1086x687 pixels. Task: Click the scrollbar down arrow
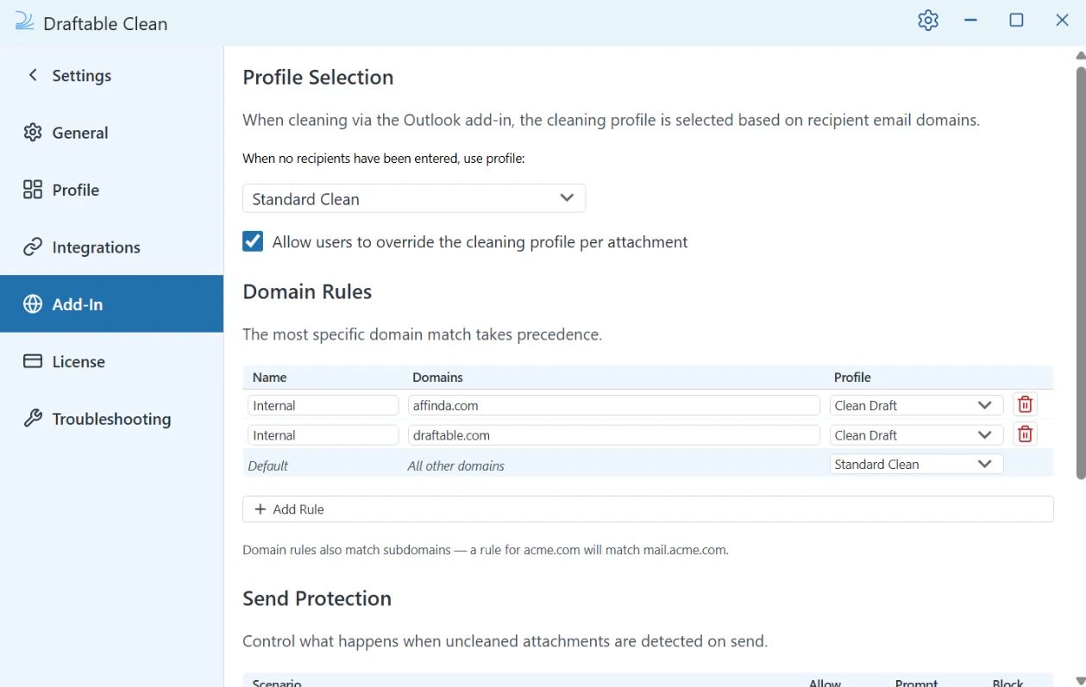pos(1081,681)
